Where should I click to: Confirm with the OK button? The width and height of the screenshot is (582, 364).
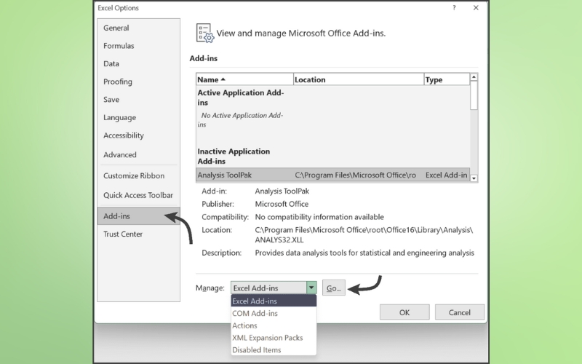pyautogui.click(x=404, y=312)
